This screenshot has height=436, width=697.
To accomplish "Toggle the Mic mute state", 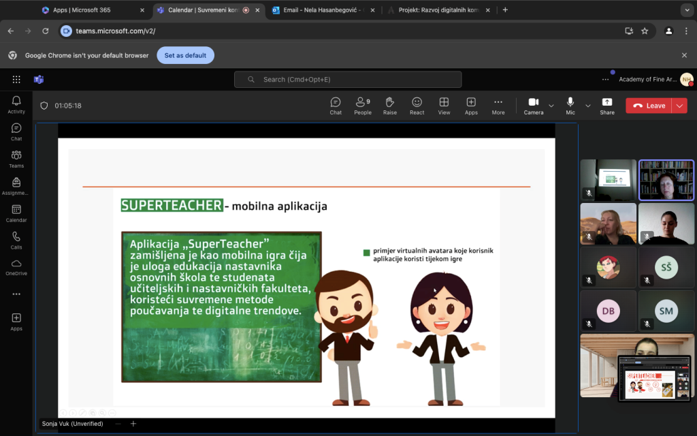I will tap(570, 105).
